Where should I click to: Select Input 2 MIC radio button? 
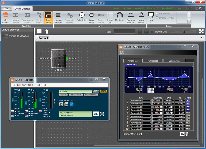(x=29, y=116)
